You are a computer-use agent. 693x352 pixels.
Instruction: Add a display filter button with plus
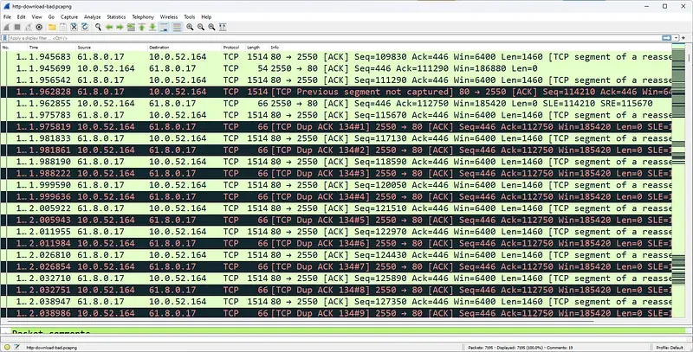click(683, 38)
